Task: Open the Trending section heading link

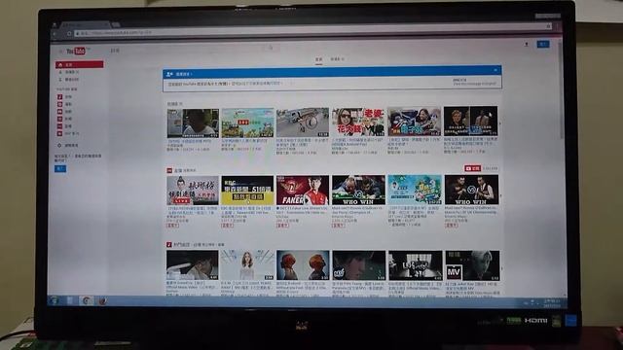Action: [x=174, y=104]
